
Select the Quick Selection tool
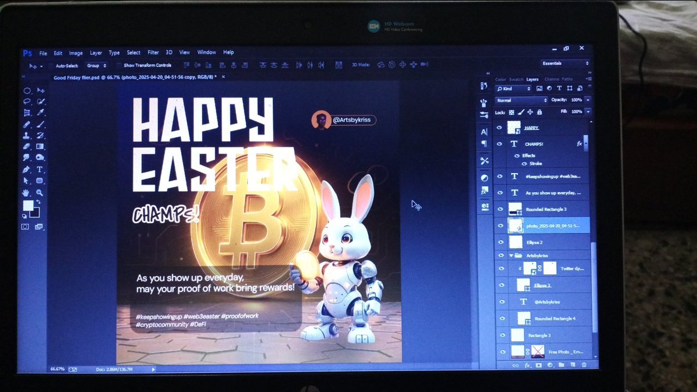41,102
